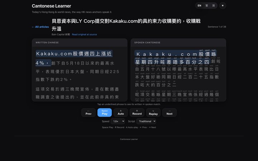Tap the underlined 4%, phrase in Written Chinese
The image size is (258, 161).
coord(43,63)
